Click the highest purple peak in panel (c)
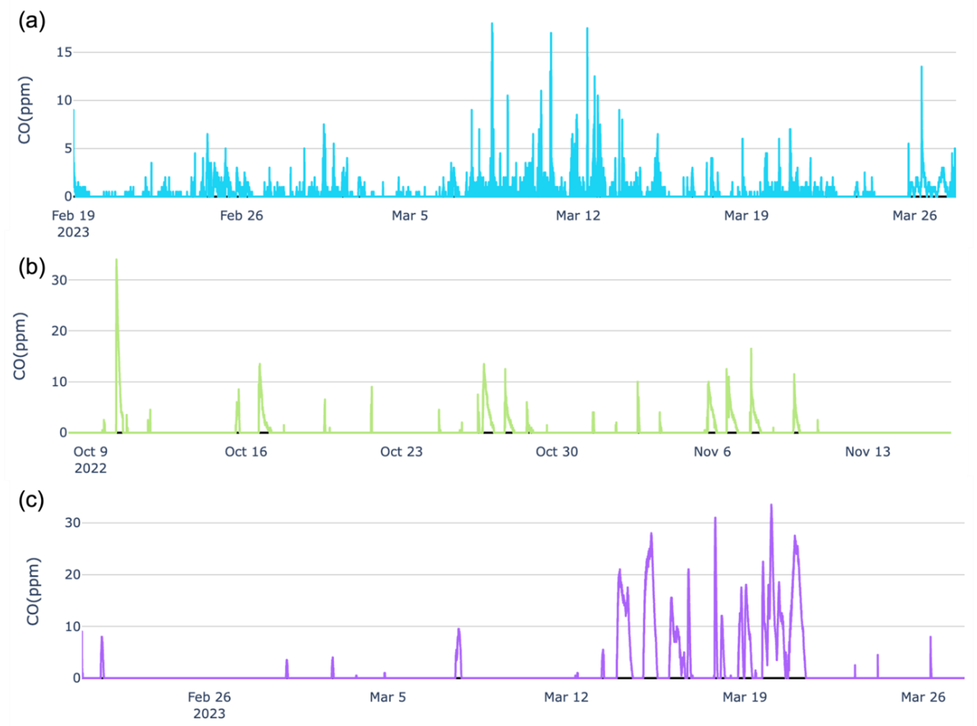This screenshot has width=977, height=726. 771,508
